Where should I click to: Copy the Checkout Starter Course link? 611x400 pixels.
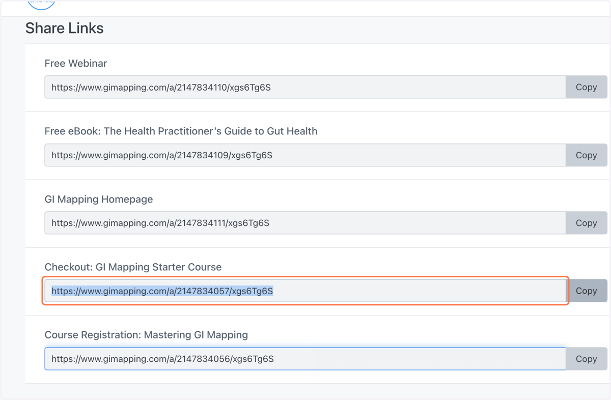pos(587,291)
